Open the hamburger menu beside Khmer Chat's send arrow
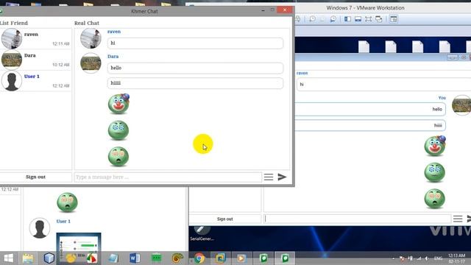 [x=269, y=177]
